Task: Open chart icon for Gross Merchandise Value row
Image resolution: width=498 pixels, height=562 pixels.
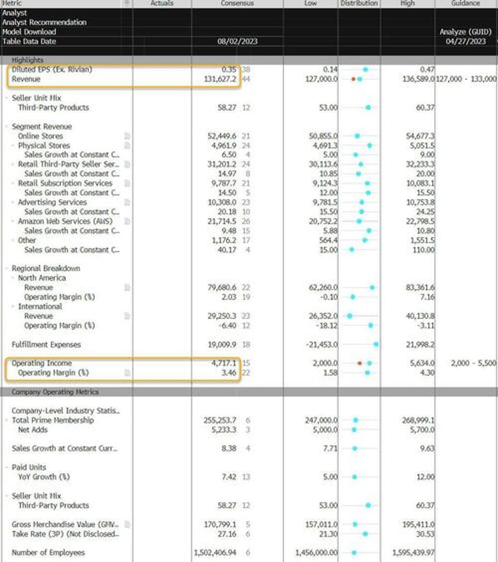Action: tap(127, 524)
